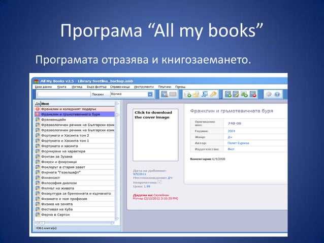
Task: Open the Изглед menu
Action: [77, 87]
